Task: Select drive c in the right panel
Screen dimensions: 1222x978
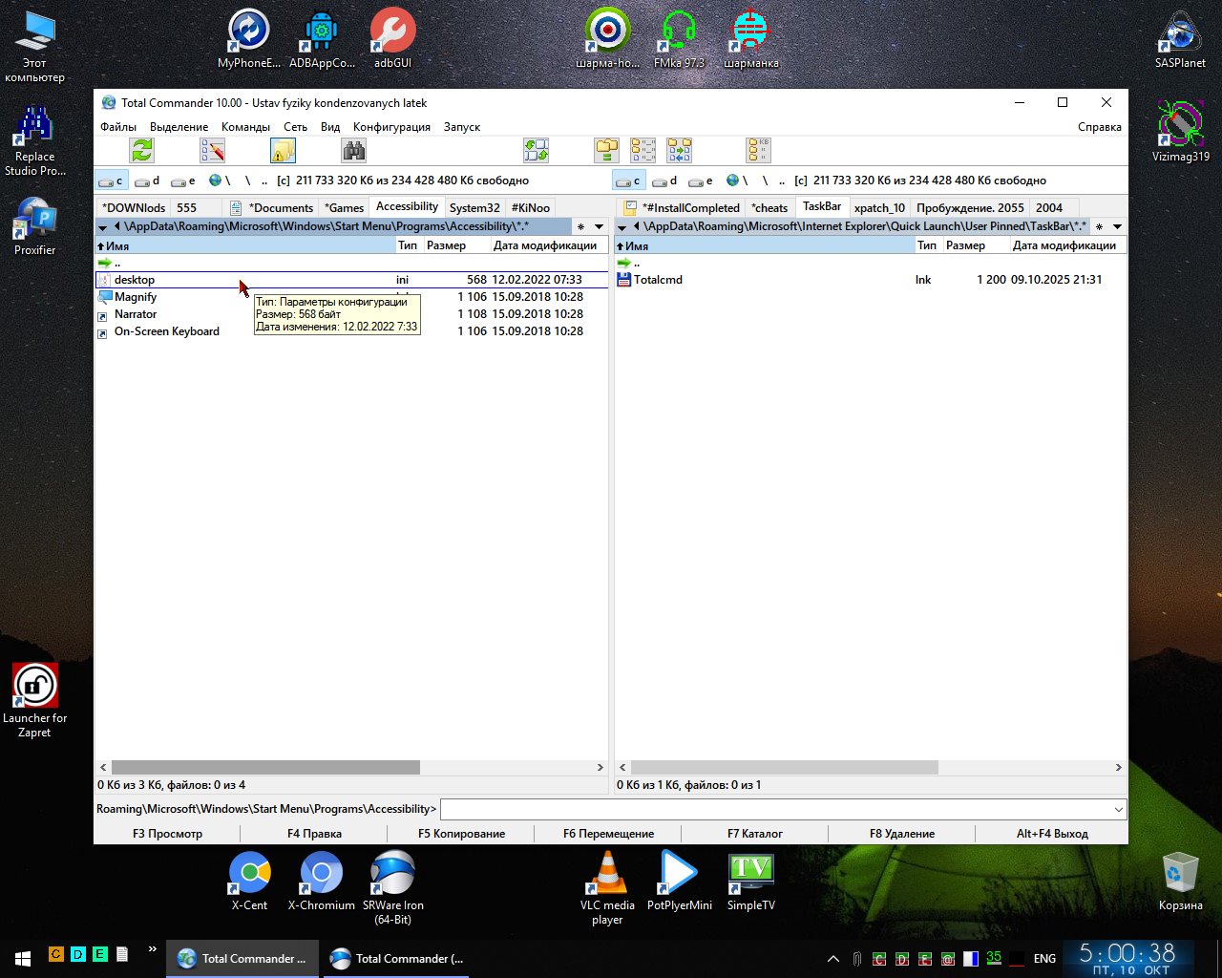Action: point(629,181)
